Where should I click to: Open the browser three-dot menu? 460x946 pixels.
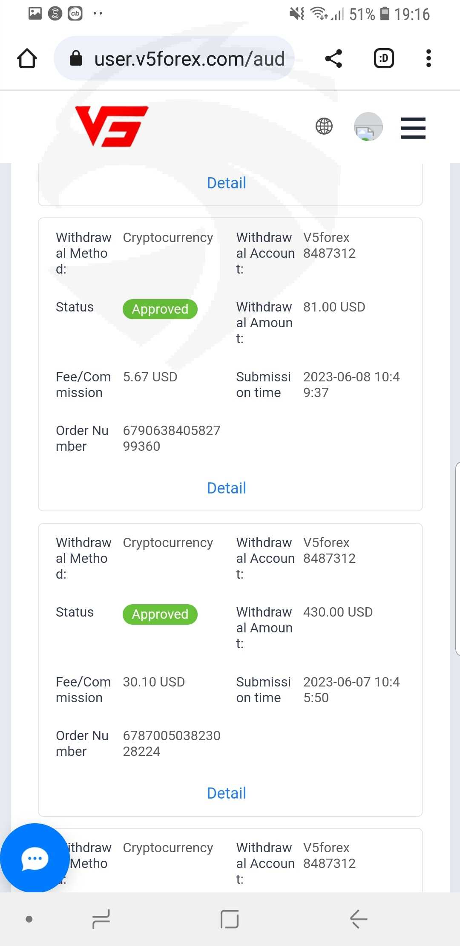click(x=428, y=58)
